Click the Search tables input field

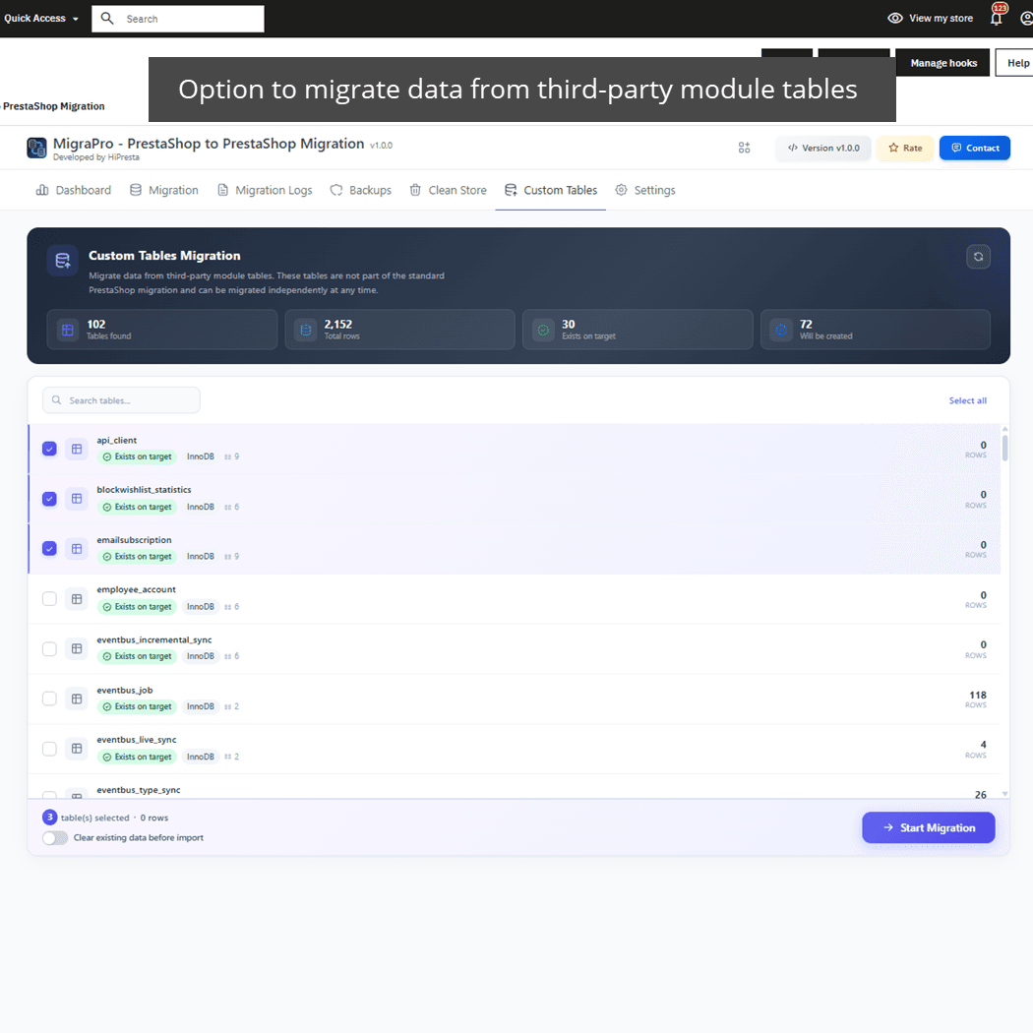coord(121,399)
